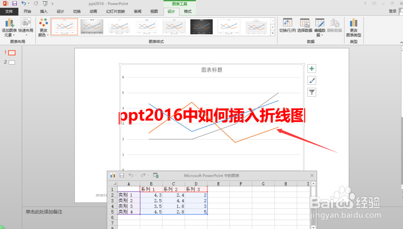This screenshot has width=403, height=229.
Task: Click the 刷新数据 icon
Action: [334, 25]
